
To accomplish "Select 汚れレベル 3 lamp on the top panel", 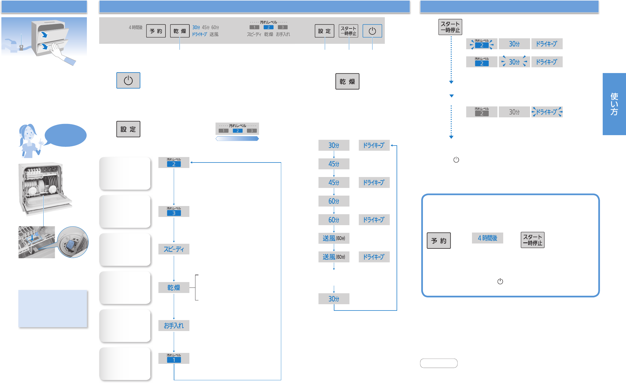I will click(283, 27).
